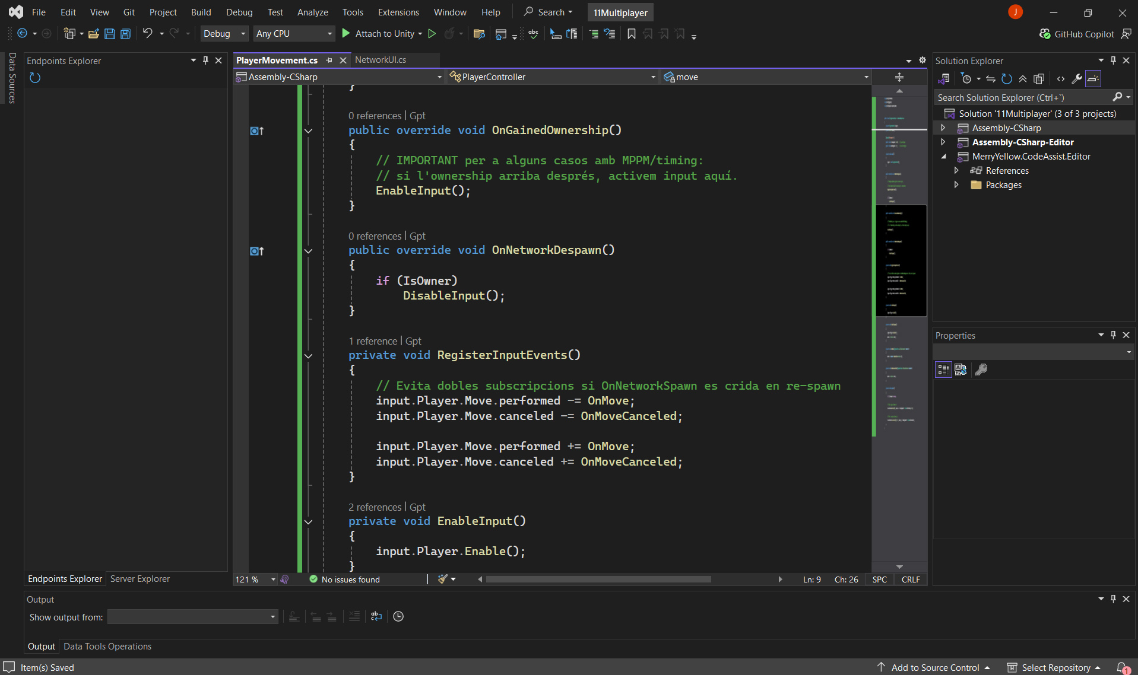Viewport: 1138px width, 675px height.
Task: Click Collapse All in Solution Explorer
Action: pyautogui.click(x=1023, y=79)
